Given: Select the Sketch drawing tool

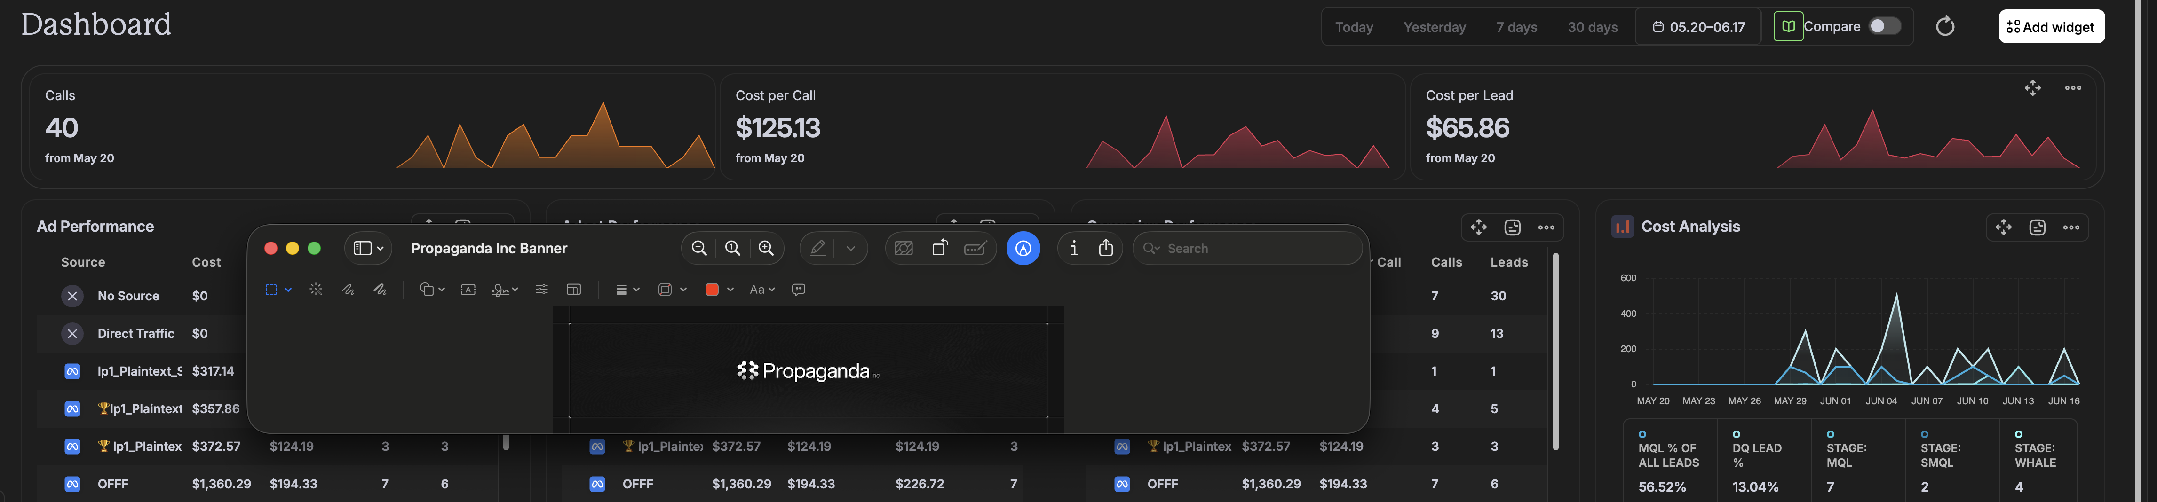Looking at the screenshot, I should (x=349, y=290).
